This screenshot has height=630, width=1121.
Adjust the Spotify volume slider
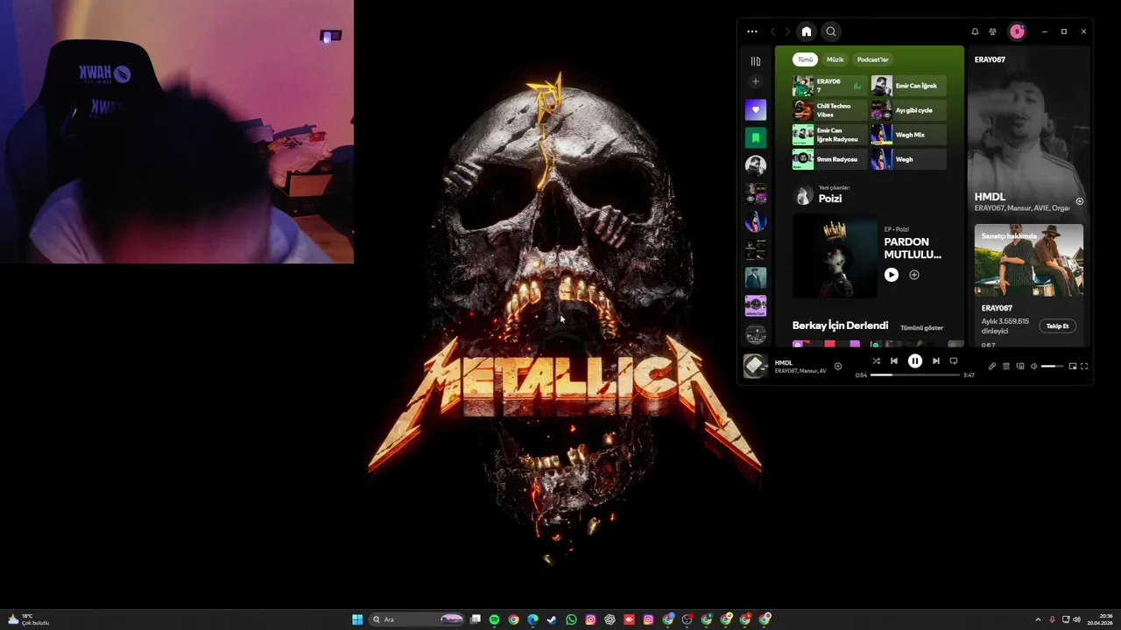tap(1052, 367)
